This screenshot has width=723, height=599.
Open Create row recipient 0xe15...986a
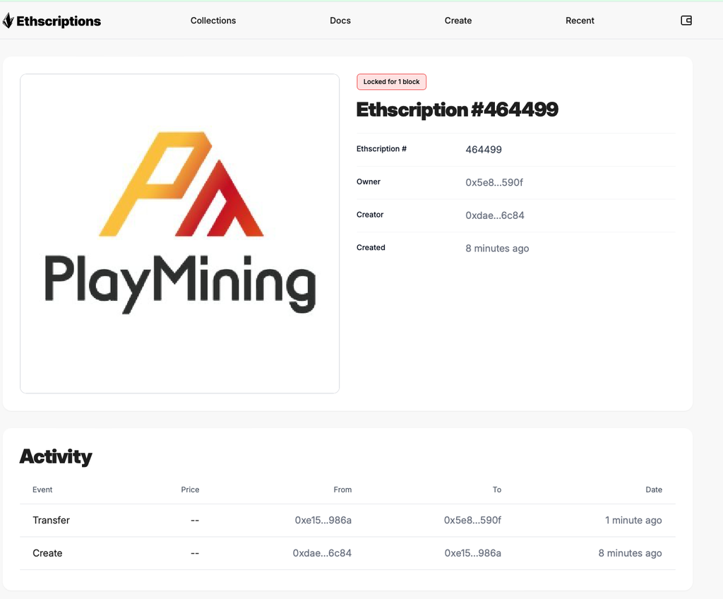pos(472,553)
